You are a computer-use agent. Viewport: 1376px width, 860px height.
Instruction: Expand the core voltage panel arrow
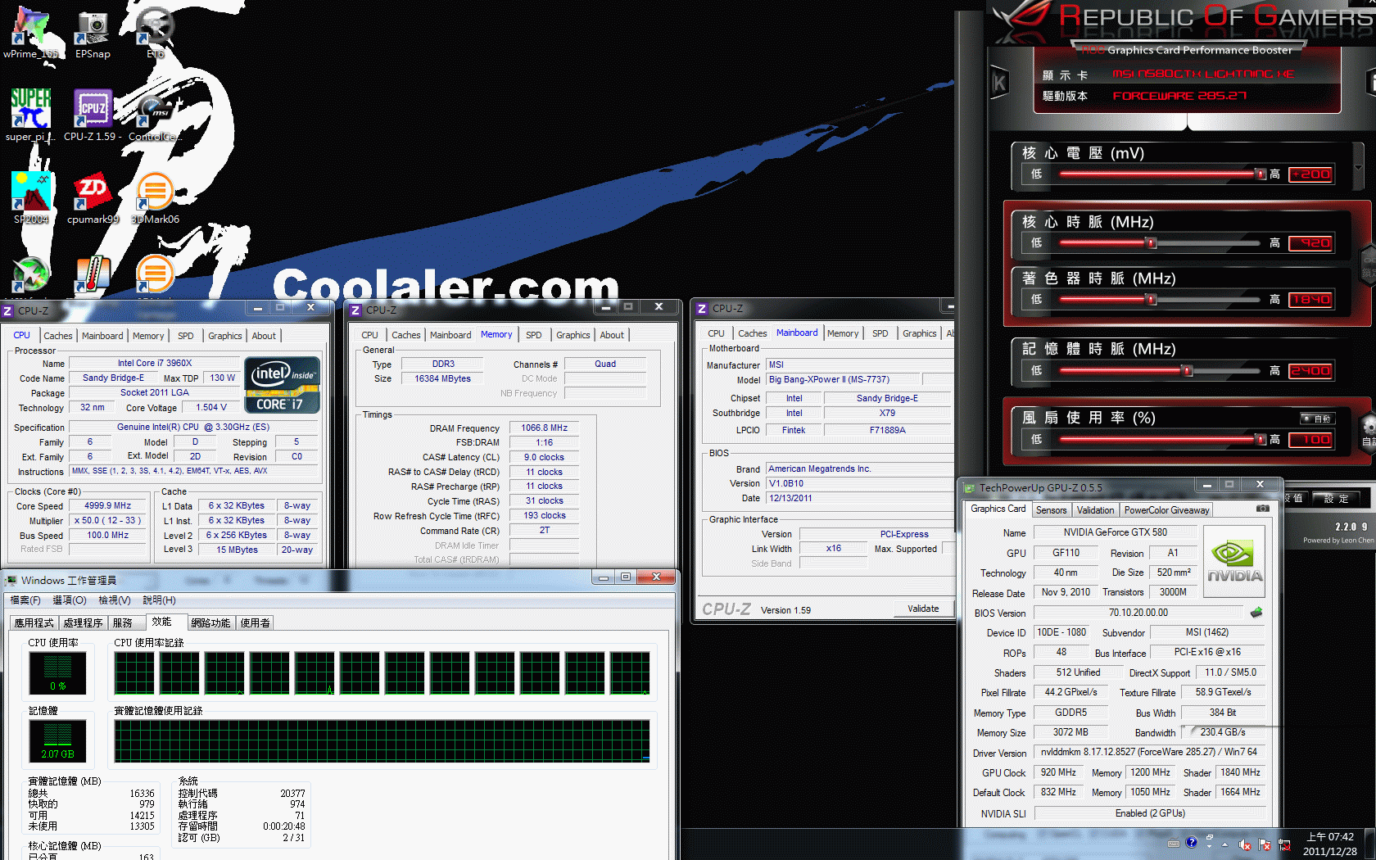(x=1359, y=168)
